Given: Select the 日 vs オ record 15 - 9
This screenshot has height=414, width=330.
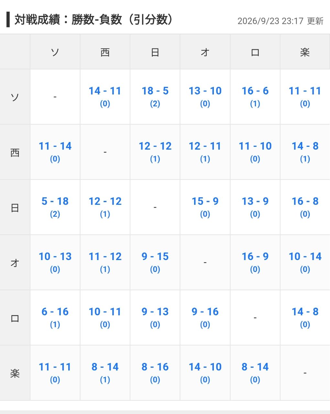Looking at the screenshot, I should click(205, 207).
